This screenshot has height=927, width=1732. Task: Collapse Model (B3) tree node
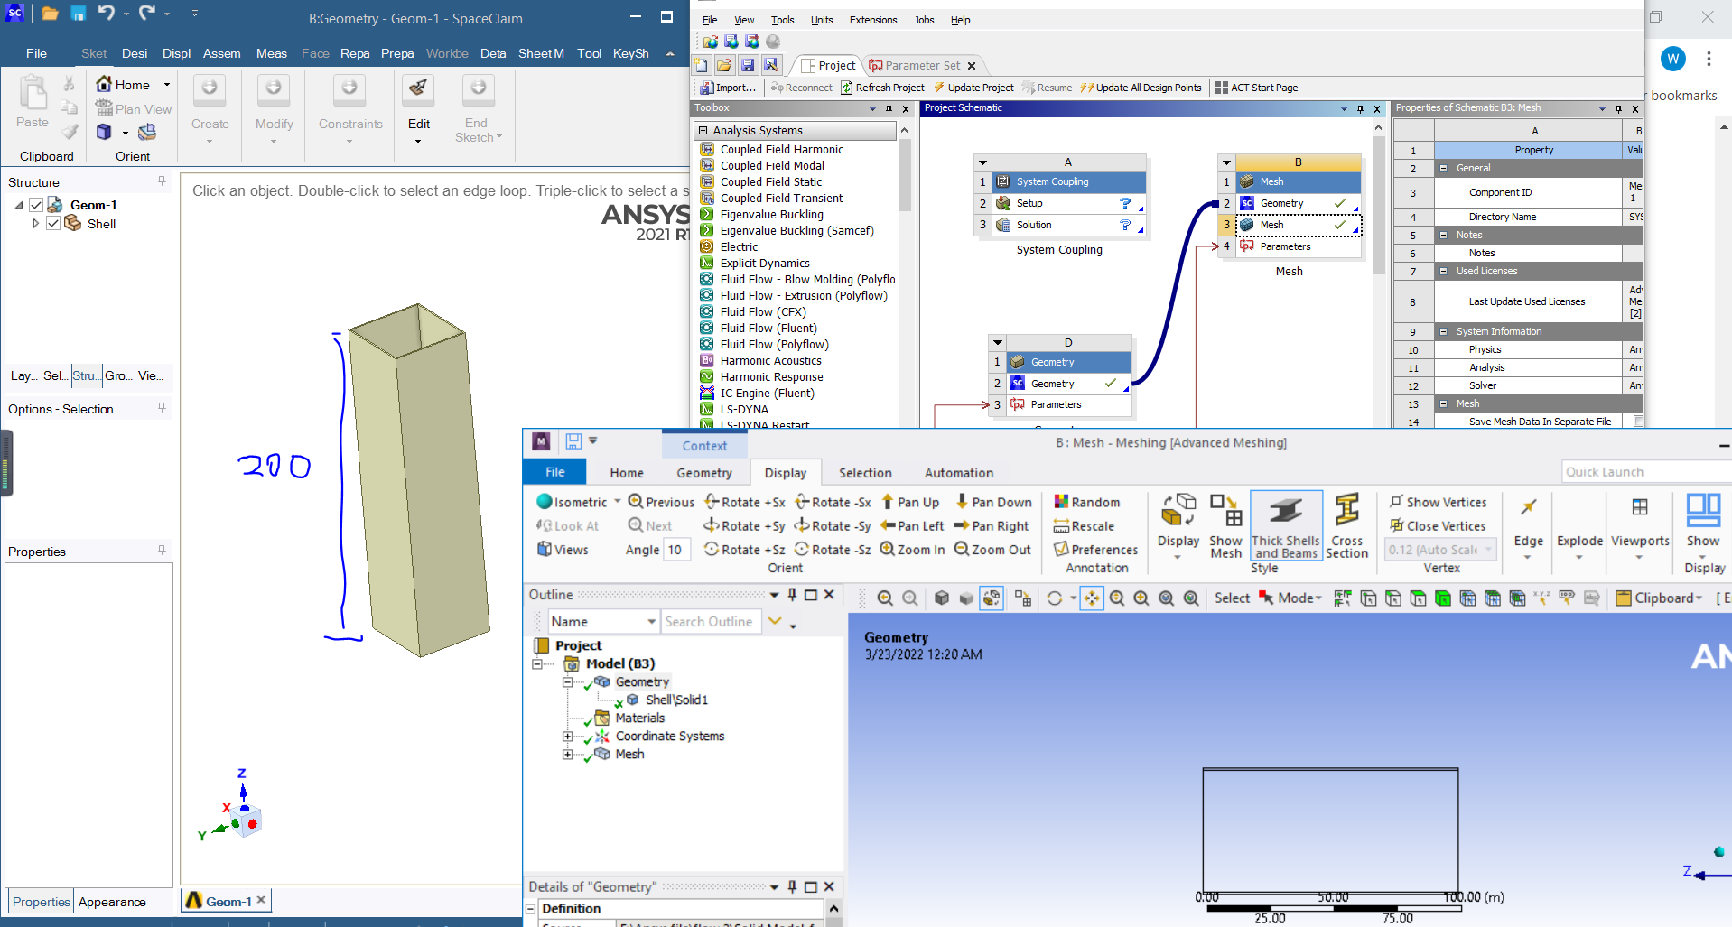537,663
